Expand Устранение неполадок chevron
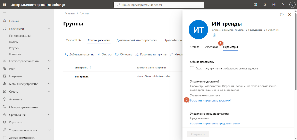The height and width of the screenshot is (140, 297). (x=49, y=130)
